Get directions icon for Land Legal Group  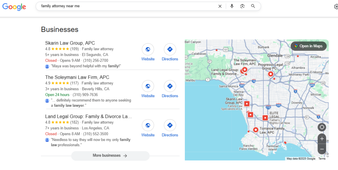pyautogui.click(x=170, y=125)
